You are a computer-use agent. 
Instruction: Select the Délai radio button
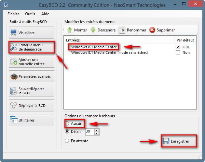pos(67,132)
